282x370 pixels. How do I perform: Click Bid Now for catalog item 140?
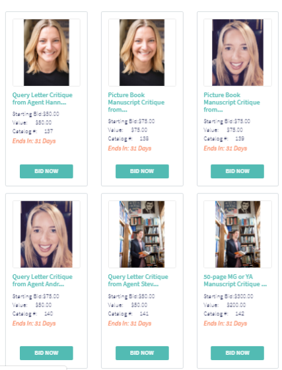(46, 353)
